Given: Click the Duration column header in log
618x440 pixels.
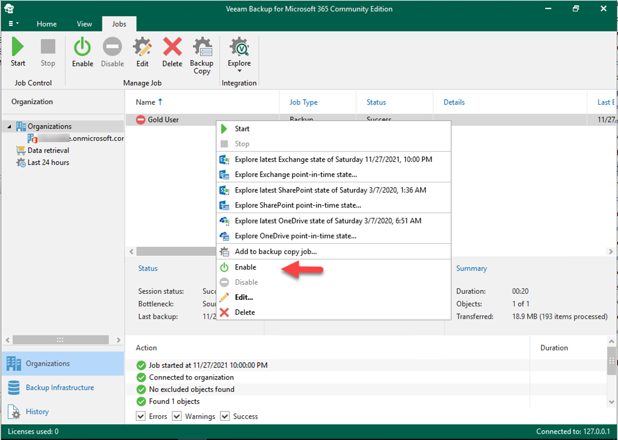Looking at the screenshot, I should click(x=554, y=348).
